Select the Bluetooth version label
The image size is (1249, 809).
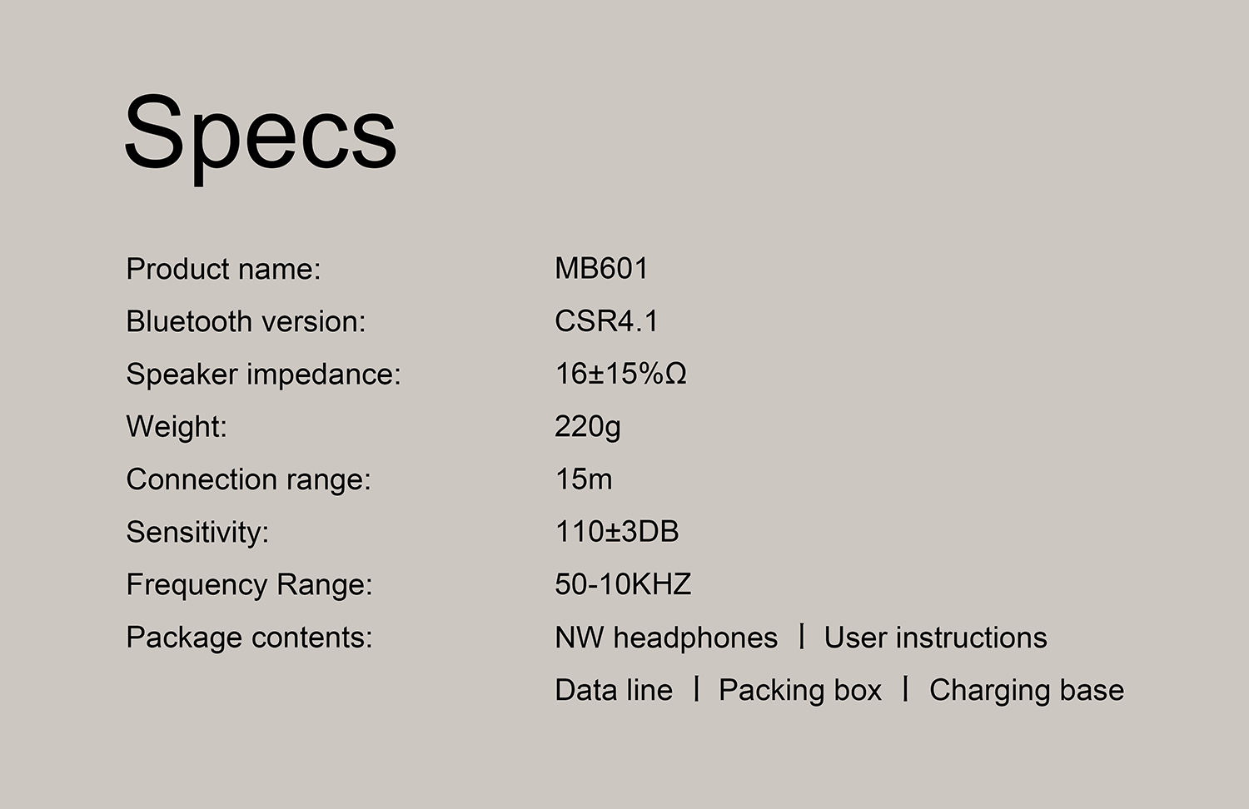(246, 321)
